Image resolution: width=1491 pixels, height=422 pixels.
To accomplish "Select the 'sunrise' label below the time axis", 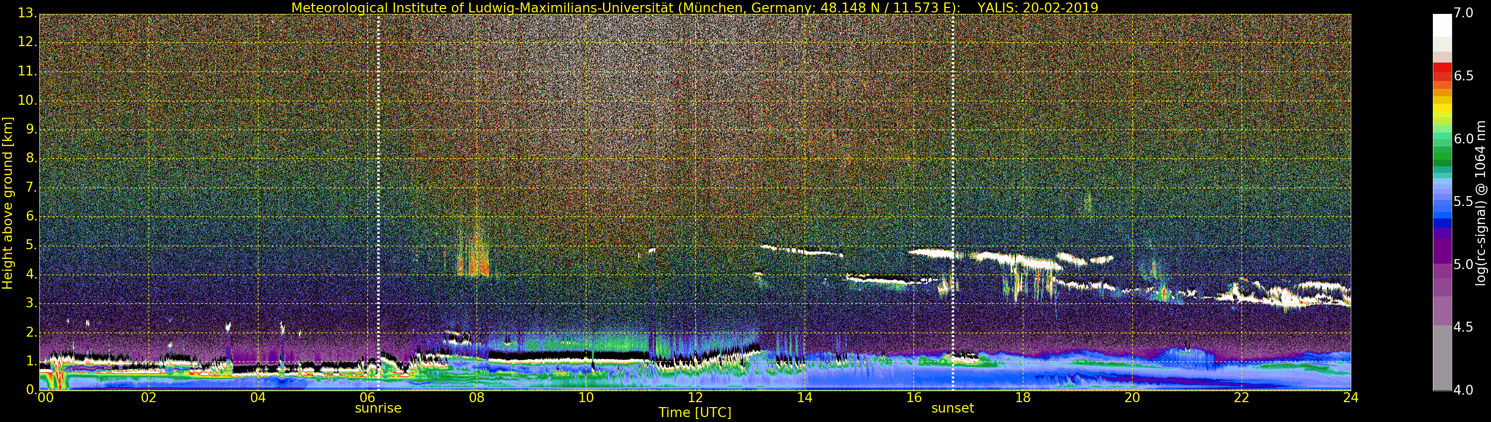I will point(378,408).
